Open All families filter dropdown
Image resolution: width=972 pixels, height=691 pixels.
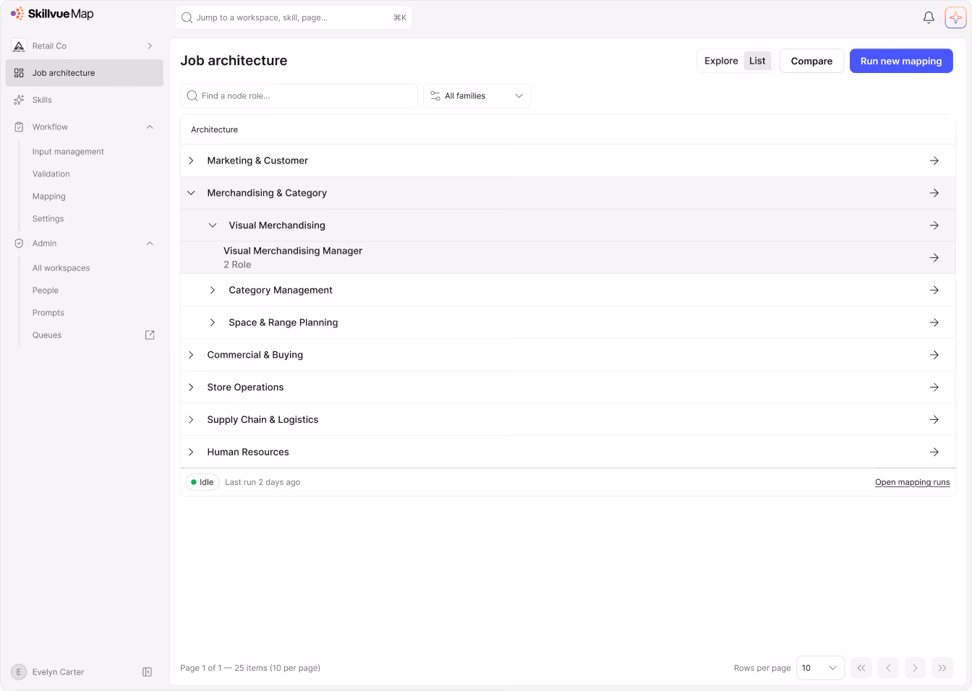(x=477, y=95)
